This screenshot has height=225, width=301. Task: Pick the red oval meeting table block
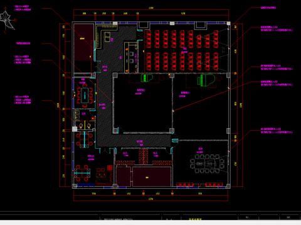click(85, 95)
